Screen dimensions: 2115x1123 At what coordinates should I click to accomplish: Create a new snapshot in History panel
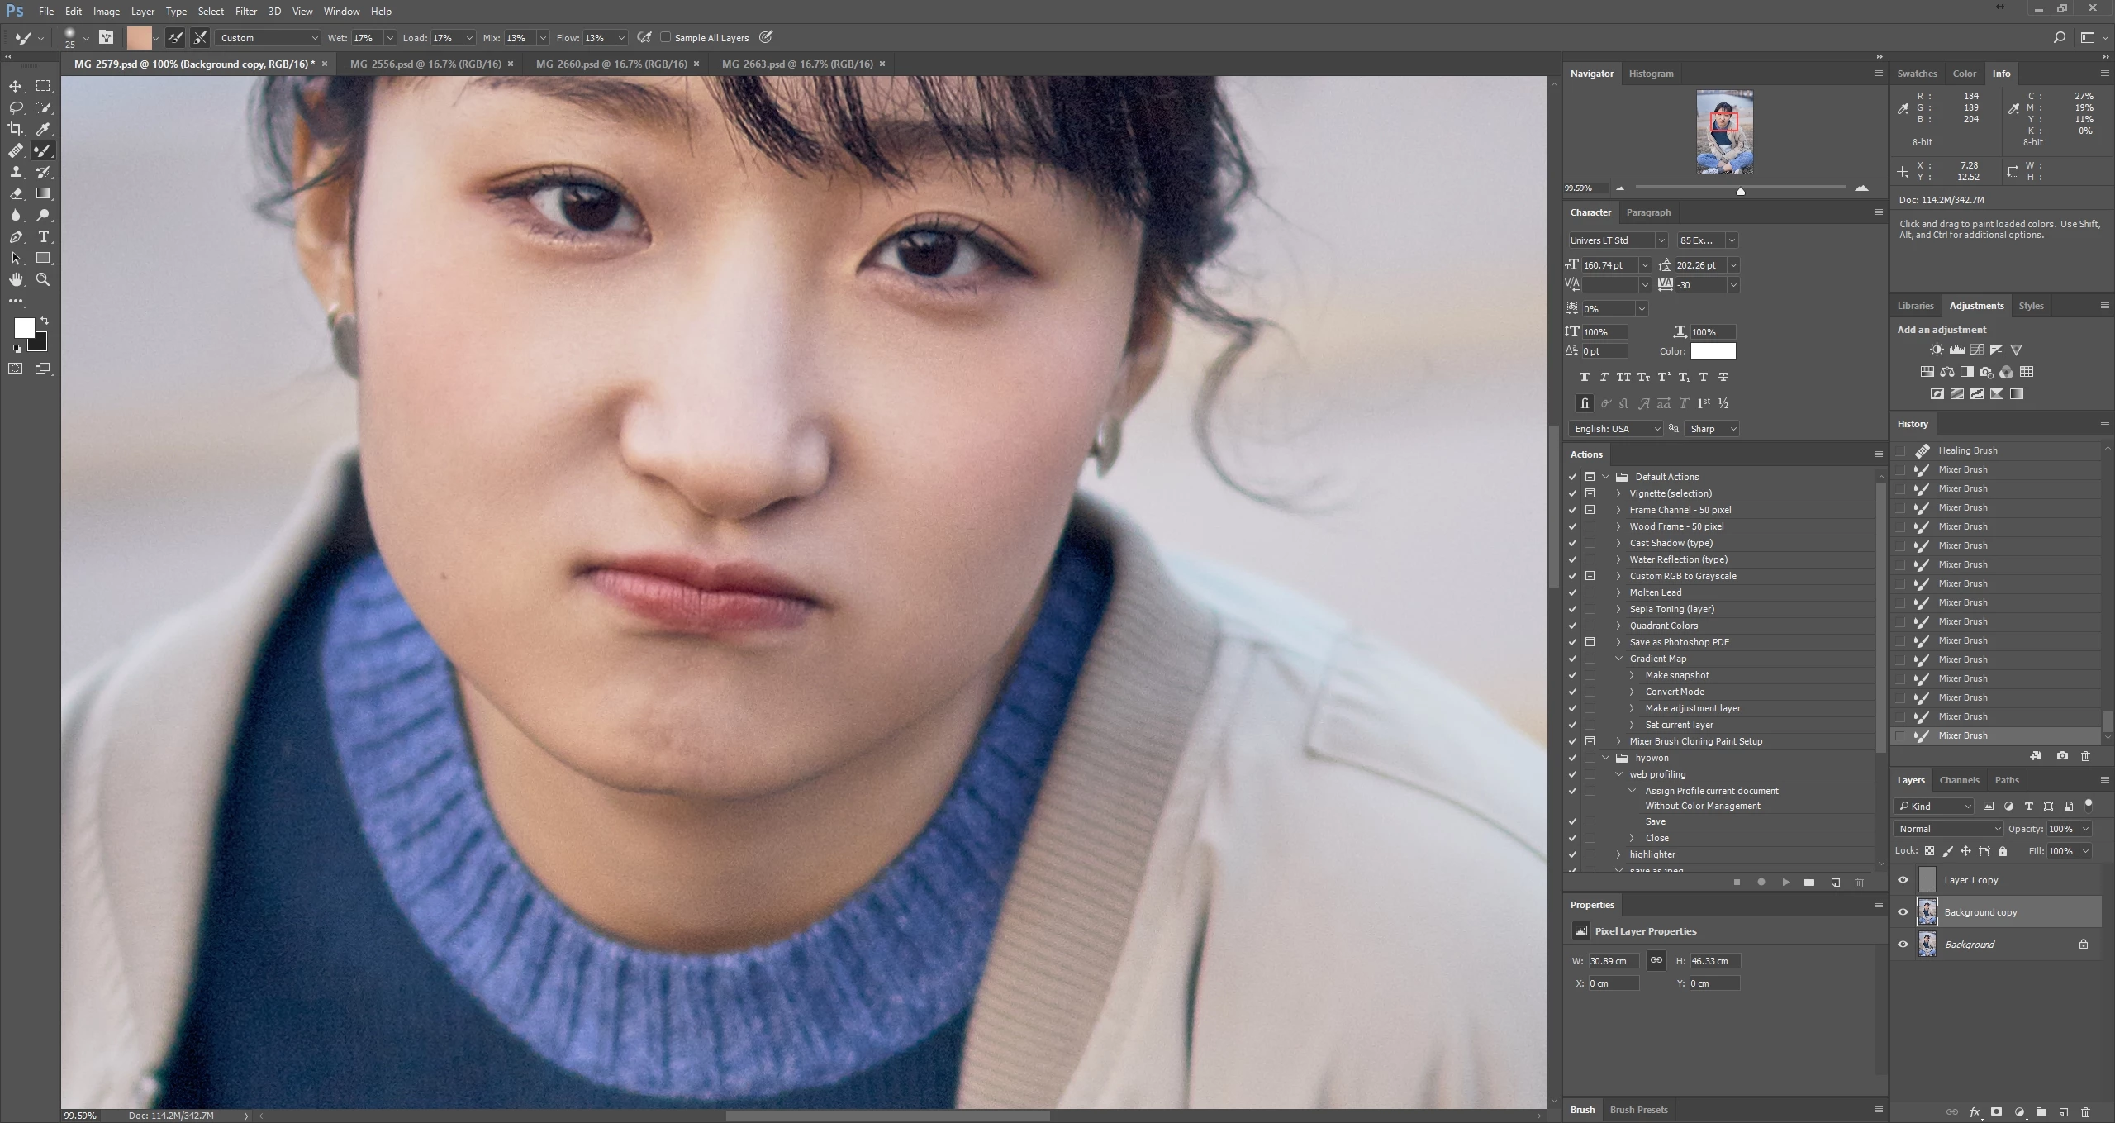point(2062,756)
